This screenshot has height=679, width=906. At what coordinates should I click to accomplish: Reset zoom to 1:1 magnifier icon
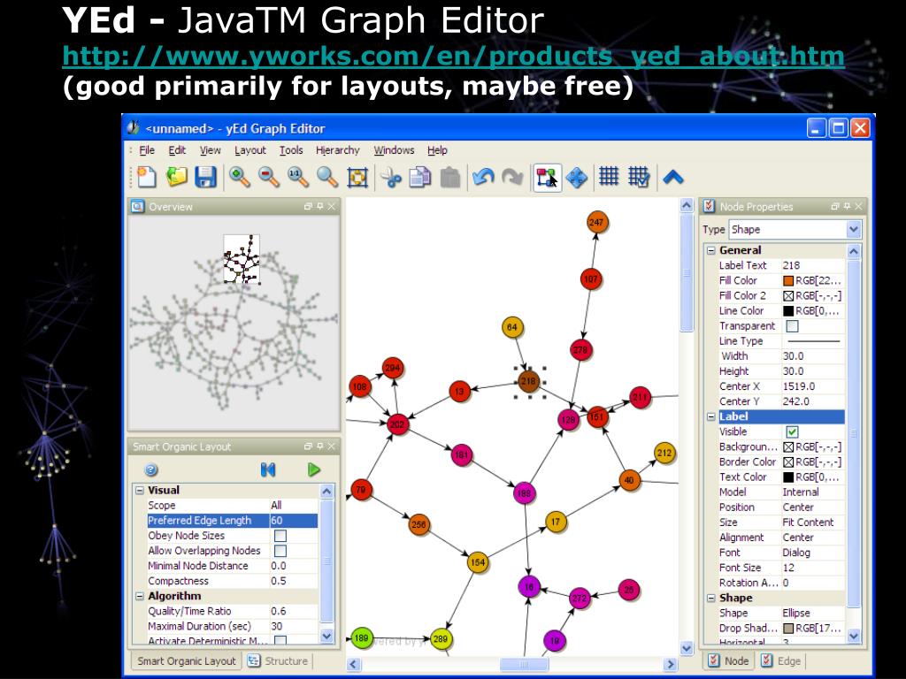click(x=298, y=177)
